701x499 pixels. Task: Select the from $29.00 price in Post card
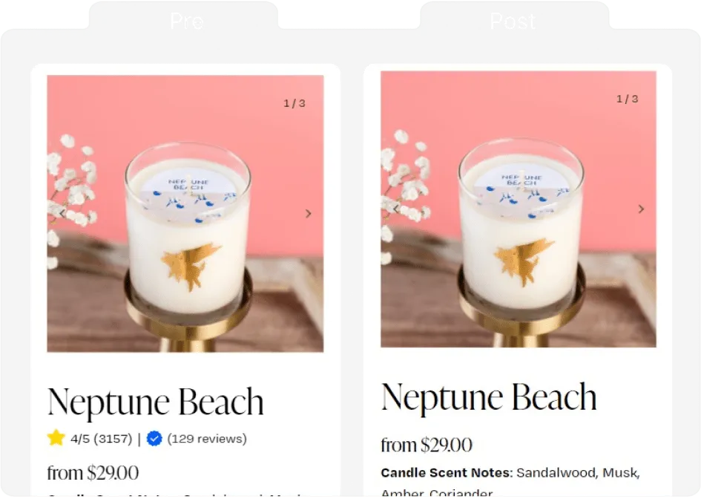pyautogui.click(x=427, y=445)
